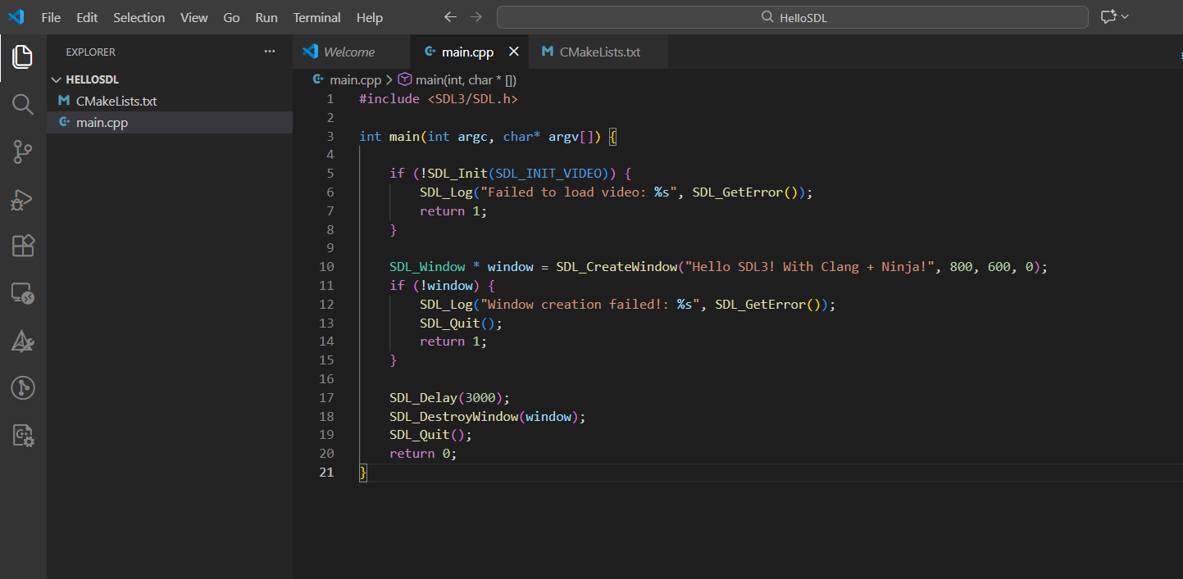The height and width of the screenshot is (579, 1183).
Task: Open the Remote Explorer view
Action: [23, 293]
